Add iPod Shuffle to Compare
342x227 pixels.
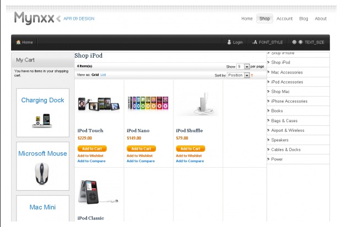coord(189,161)
